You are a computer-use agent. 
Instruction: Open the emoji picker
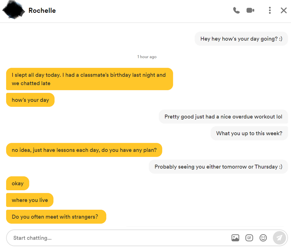pos(263,238)
